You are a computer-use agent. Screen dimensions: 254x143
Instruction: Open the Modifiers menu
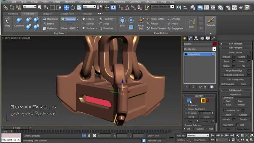click(x=69, y=2)
